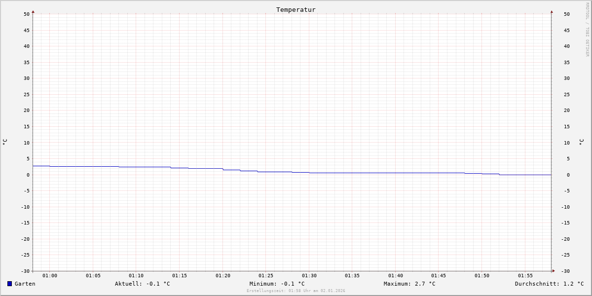Click the '5' label on the left axis
This screenshot has height=296, width=592.
point(28,158)
